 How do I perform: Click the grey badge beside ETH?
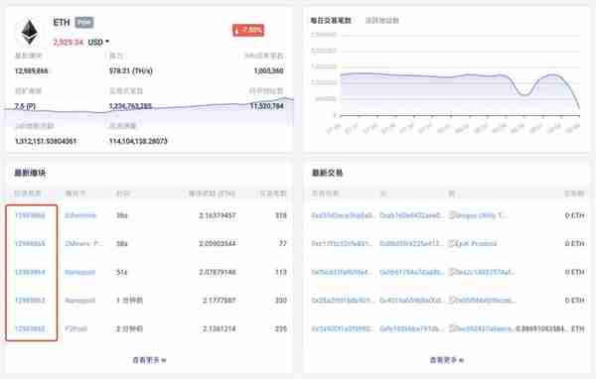coord(83,23)
